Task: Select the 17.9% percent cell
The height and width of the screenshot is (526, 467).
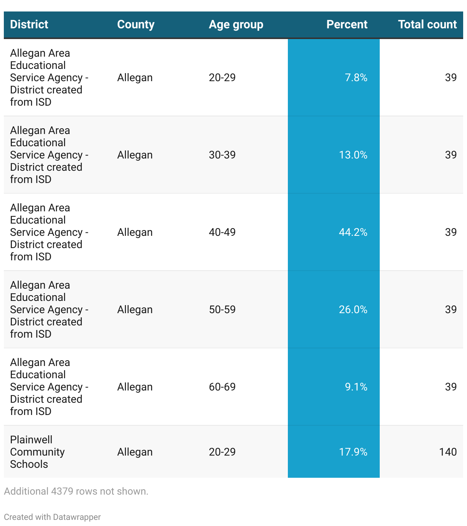Action: click(334, 452)
